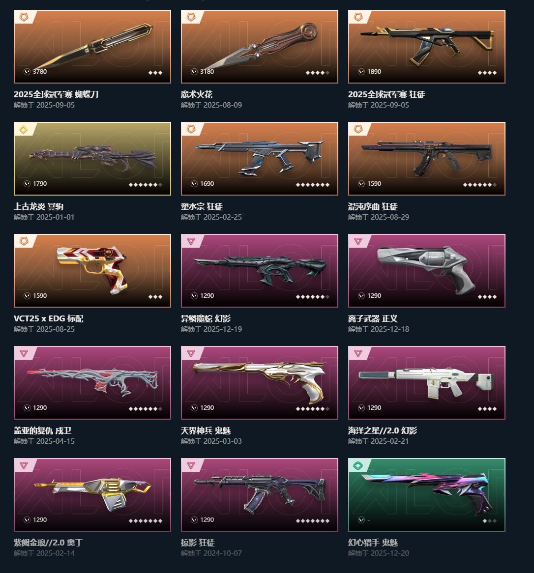Click the pink tier badge on 异鳞魔蛇 幻影
534x573 pixels.
tap(191, 241)
